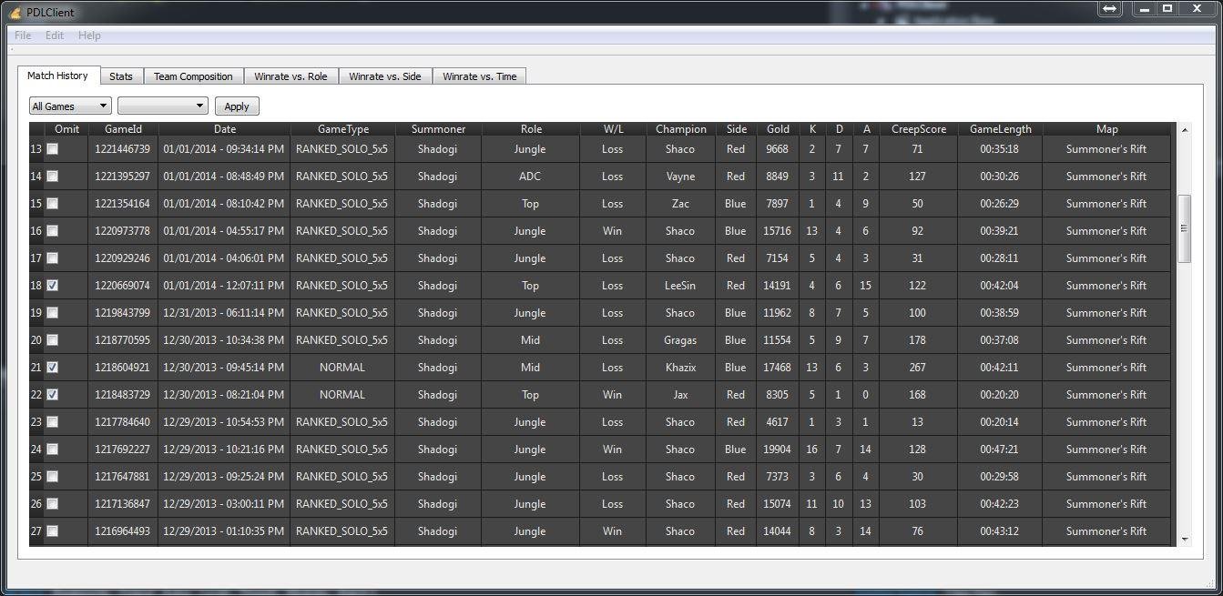Check the Omit box for row 20
This screenshot has height=596, width=1223.
[53, 340]
